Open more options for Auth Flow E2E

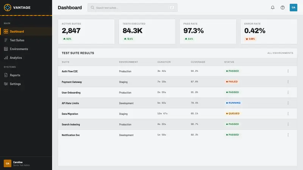pos(288,71)
